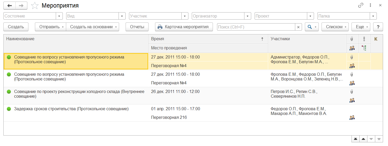Click the forward navigation arrow
This screenshot has width=388, height=146.
click(22, 5)
